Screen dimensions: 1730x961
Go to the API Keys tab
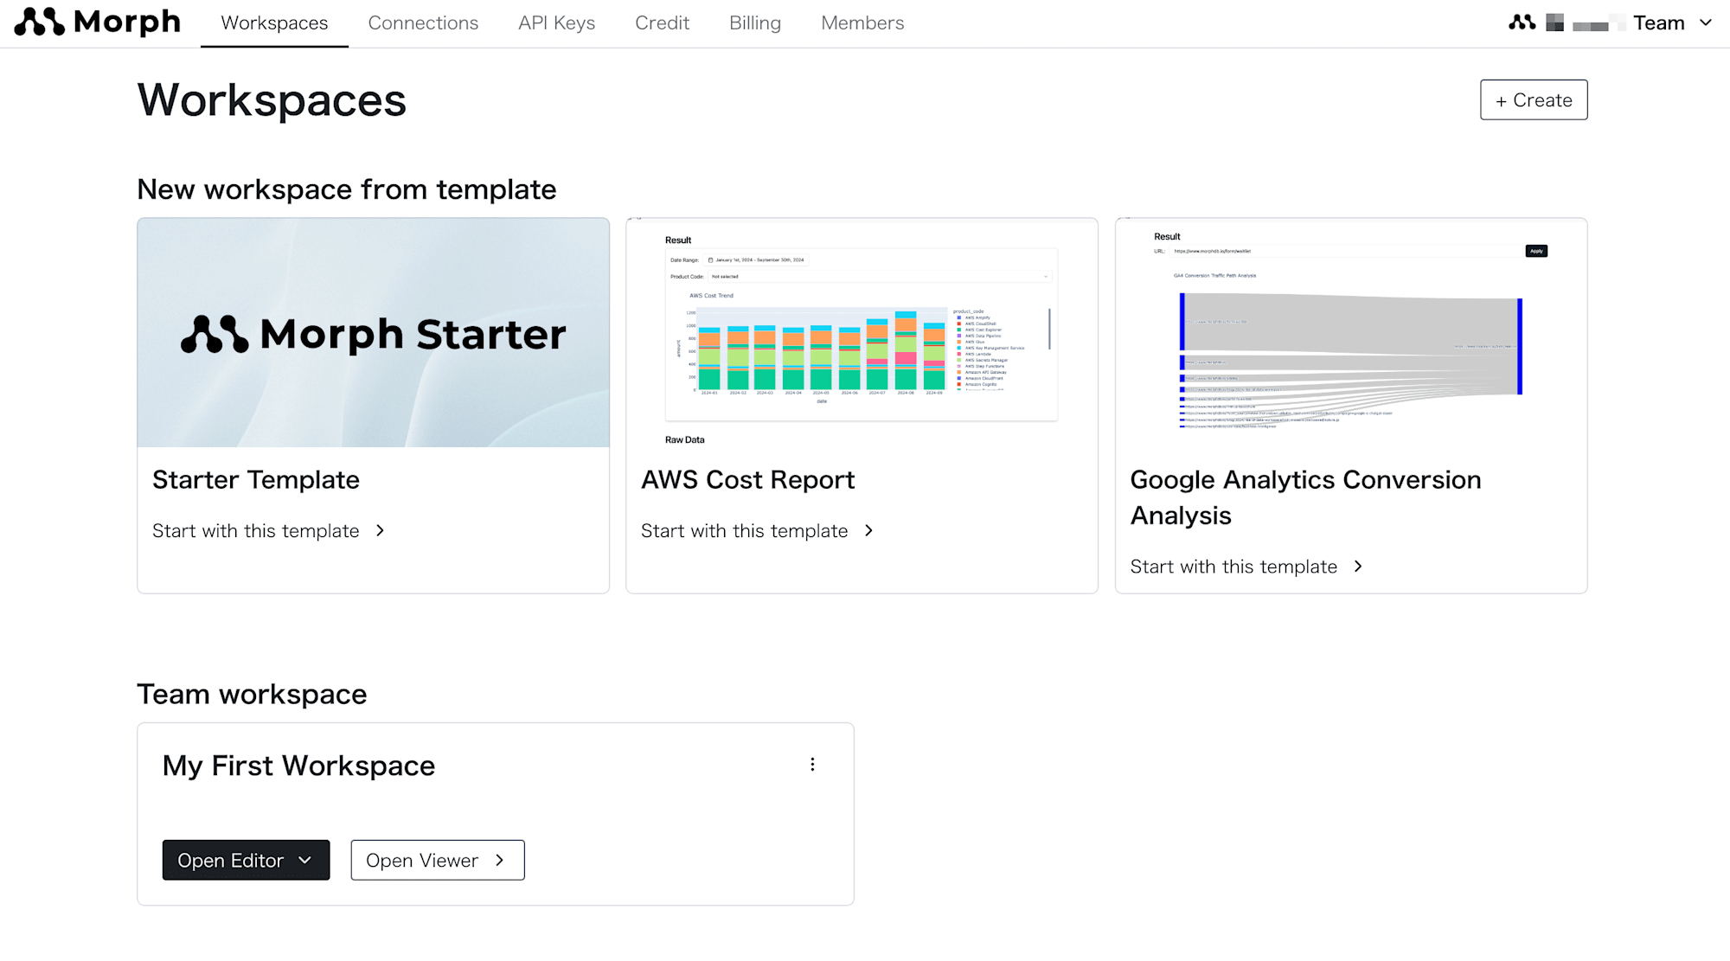pyautogui.click(x=556, y=23)
